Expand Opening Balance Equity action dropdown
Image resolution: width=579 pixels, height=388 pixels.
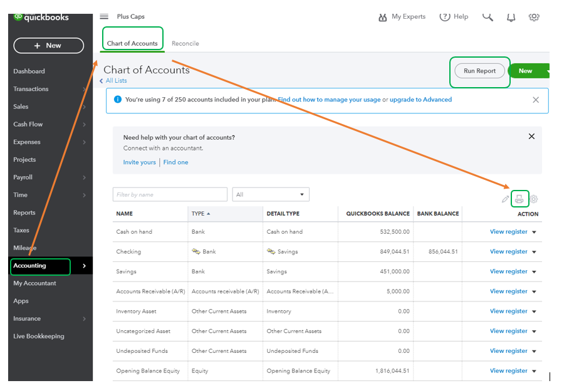pyautogui.click(x=534, y=371)
